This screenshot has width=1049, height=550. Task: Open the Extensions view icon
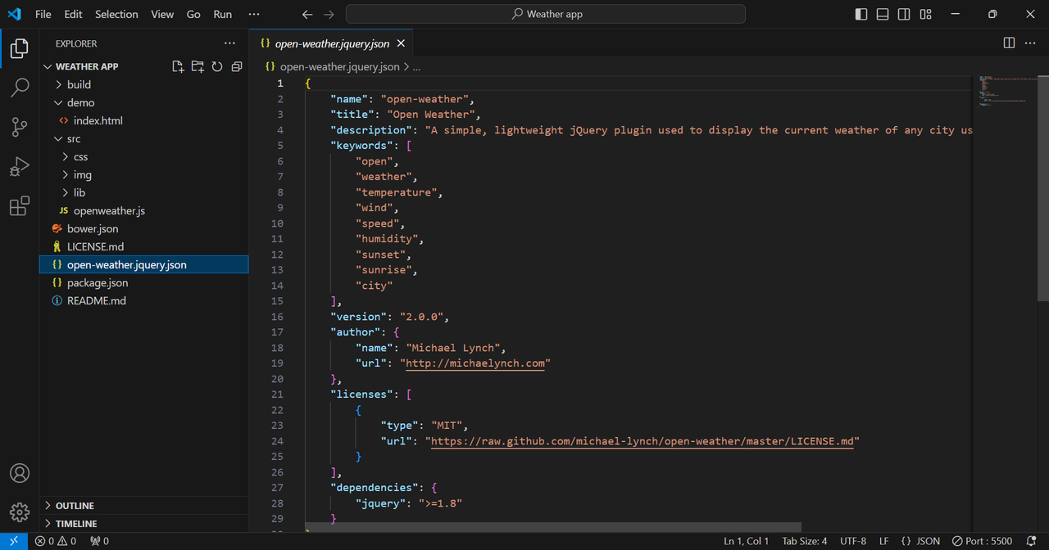20,205
